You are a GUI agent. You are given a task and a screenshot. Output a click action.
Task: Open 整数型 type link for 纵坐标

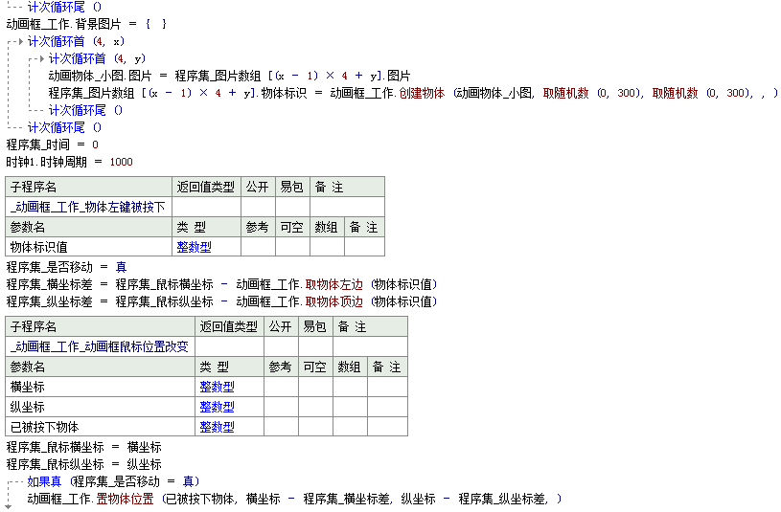[x=217, y=407]
